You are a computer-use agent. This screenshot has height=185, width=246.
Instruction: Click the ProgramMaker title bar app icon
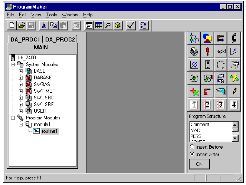(9, 7)
